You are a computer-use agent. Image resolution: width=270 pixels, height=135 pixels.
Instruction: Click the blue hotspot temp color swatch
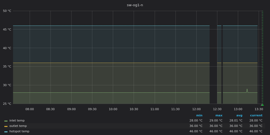click(x=6, y=131)
